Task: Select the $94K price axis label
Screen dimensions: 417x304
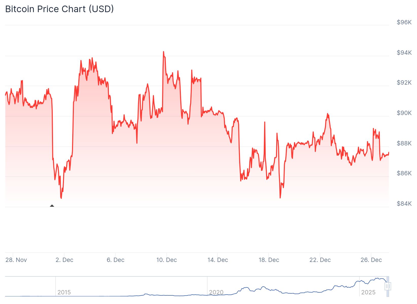Action: (404, 53)
